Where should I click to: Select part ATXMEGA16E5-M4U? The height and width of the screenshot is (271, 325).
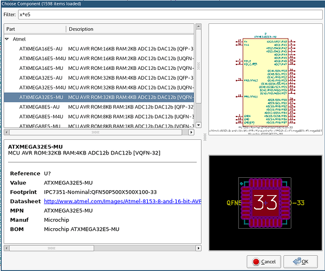tap(99, 59)
